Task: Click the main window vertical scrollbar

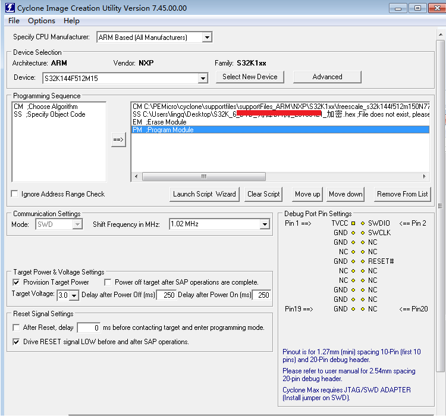Action: 440,206
